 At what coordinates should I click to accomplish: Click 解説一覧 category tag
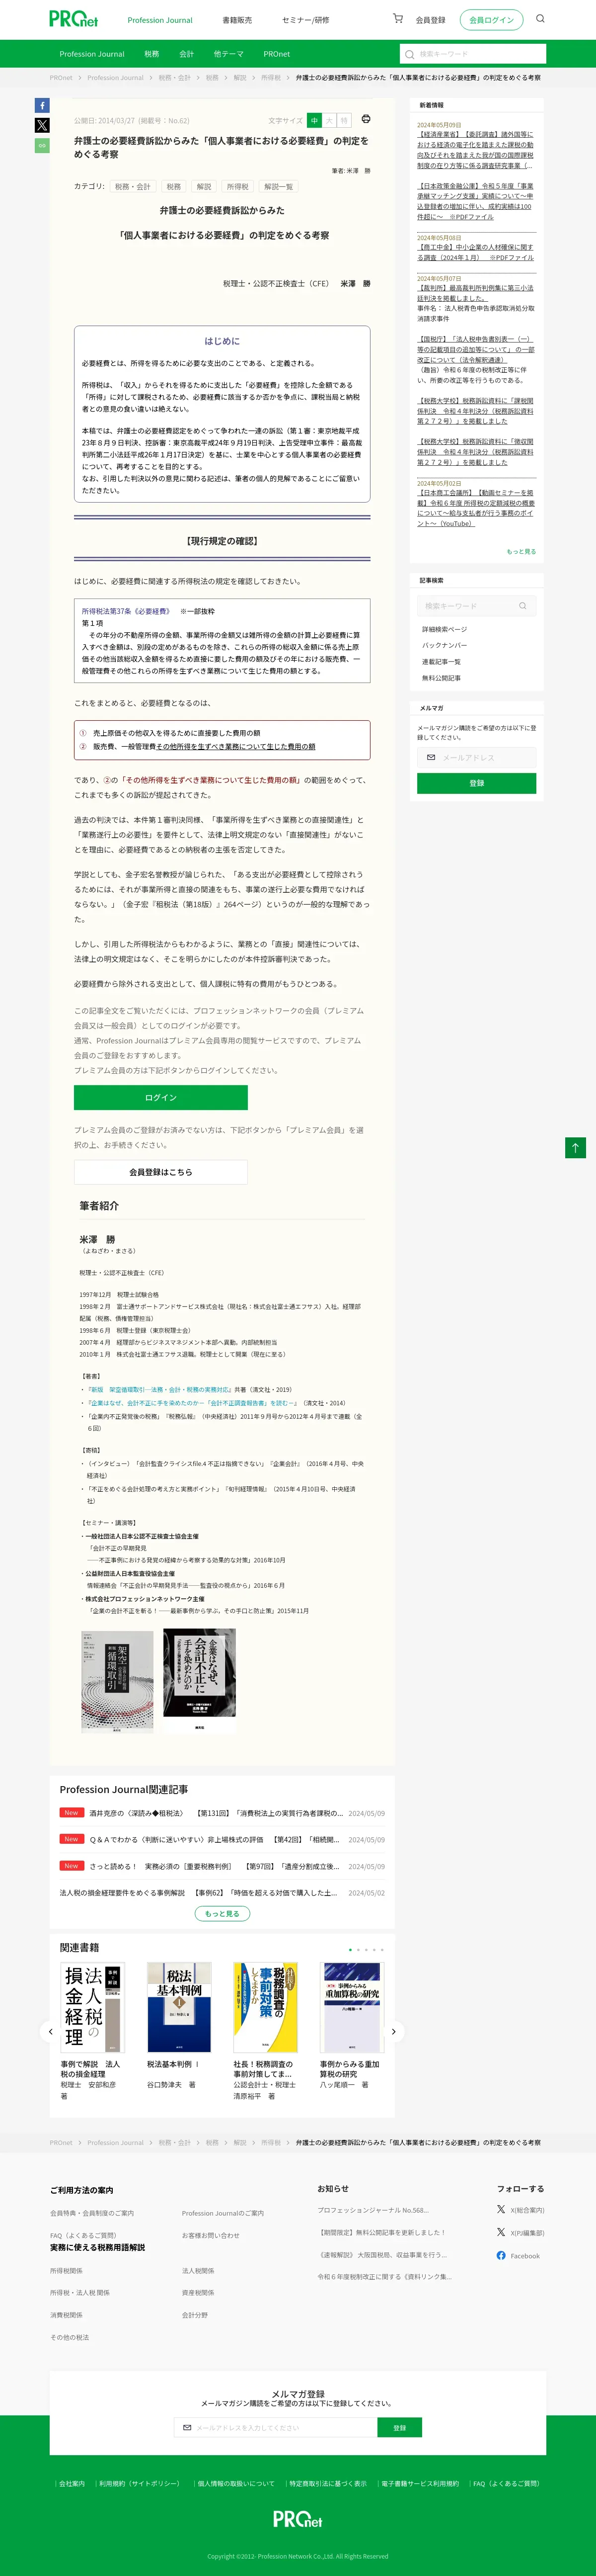pyautogui.click(x=279, y=186)
